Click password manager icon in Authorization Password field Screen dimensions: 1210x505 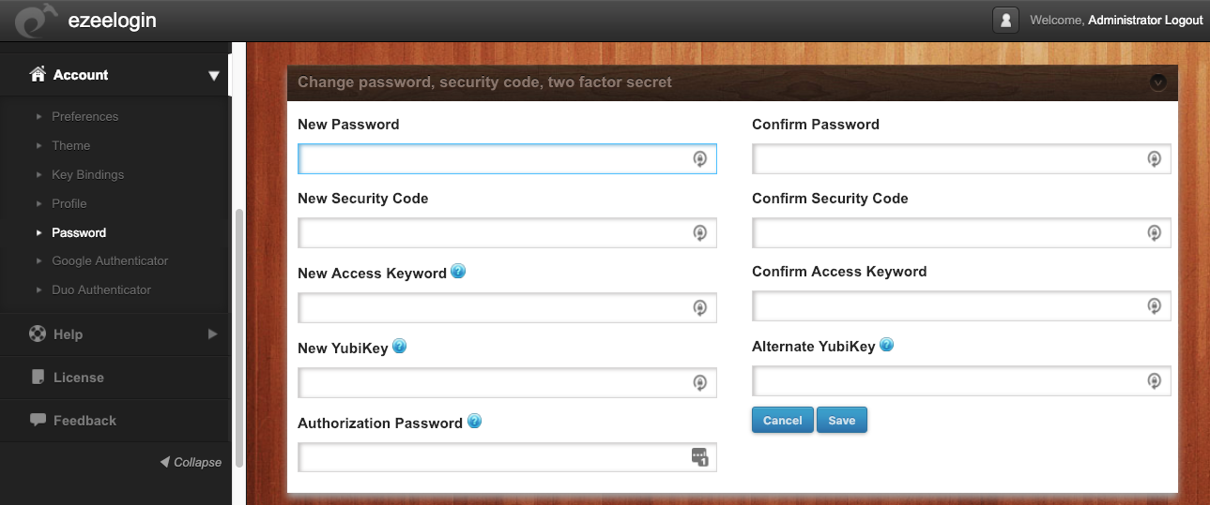[699, 457]
